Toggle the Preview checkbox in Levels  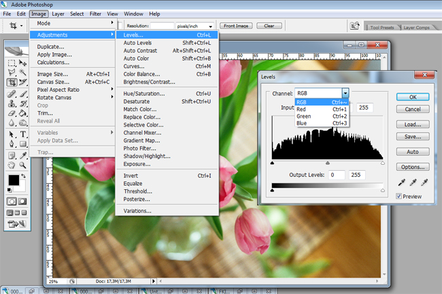tap(399, 196)
